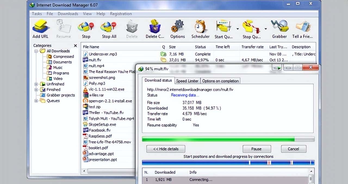Click the Delete Completed icon
This screenshot has width=348, height=184.
(x=154, y=27)
